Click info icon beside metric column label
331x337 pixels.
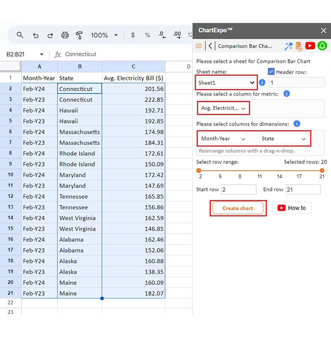click(287, 94)
